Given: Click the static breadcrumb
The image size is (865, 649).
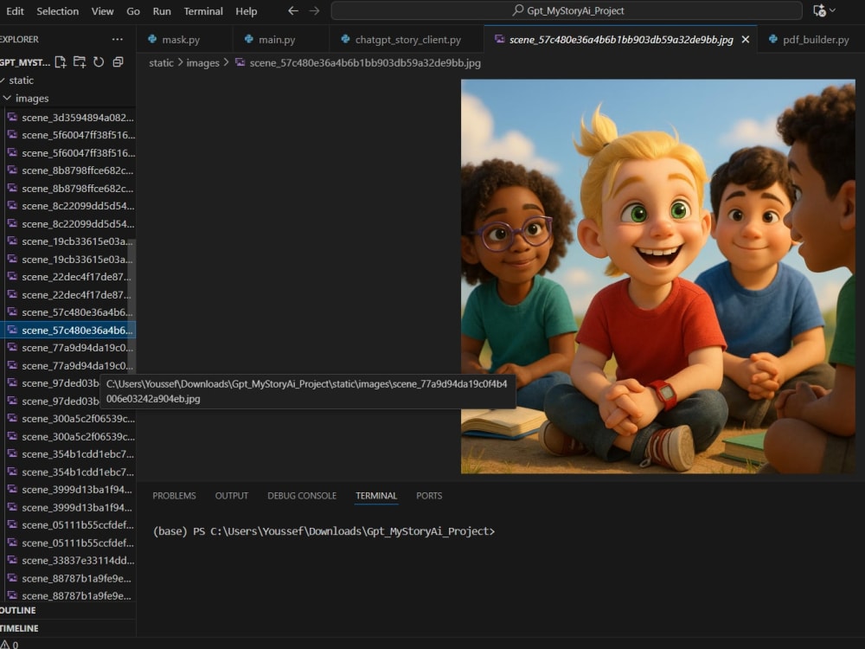Looking at the screenshot, I should coord(161,63).
